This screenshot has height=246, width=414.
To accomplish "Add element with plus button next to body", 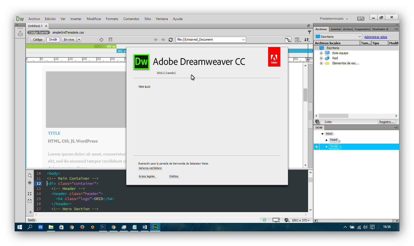I will click(x=317, y=147).
